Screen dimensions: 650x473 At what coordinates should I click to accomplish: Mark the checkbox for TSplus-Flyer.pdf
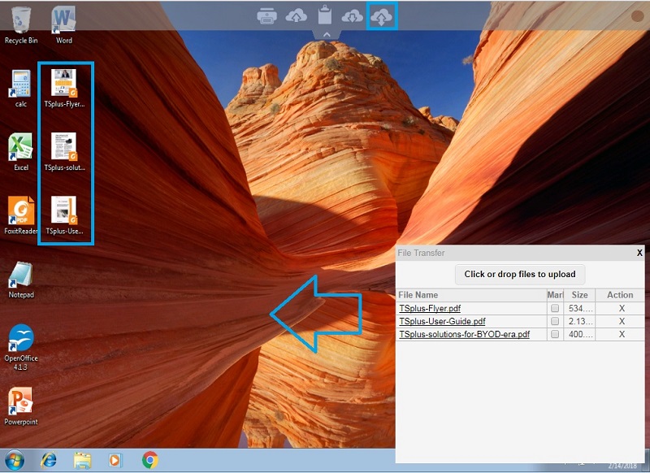click(555, 308)
